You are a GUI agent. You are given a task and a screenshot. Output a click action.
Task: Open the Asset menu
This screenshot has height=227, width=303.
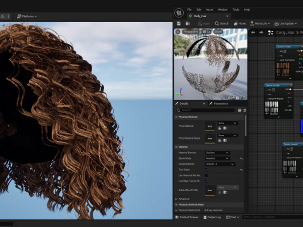(210, 9)
